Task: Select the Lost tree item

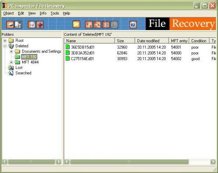Action: click(x=19, y=68)
